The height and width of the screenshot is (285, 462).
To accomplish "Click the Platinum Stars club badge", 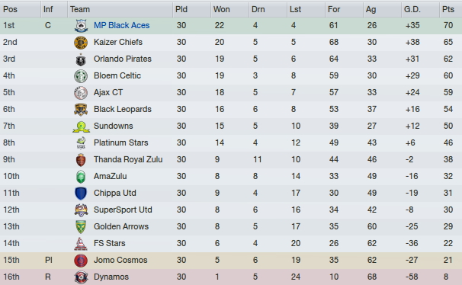I will tap(81, 143).
